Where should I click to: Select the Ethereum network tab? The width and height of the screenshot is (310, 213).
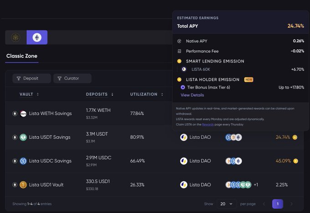tap(37, 37)
